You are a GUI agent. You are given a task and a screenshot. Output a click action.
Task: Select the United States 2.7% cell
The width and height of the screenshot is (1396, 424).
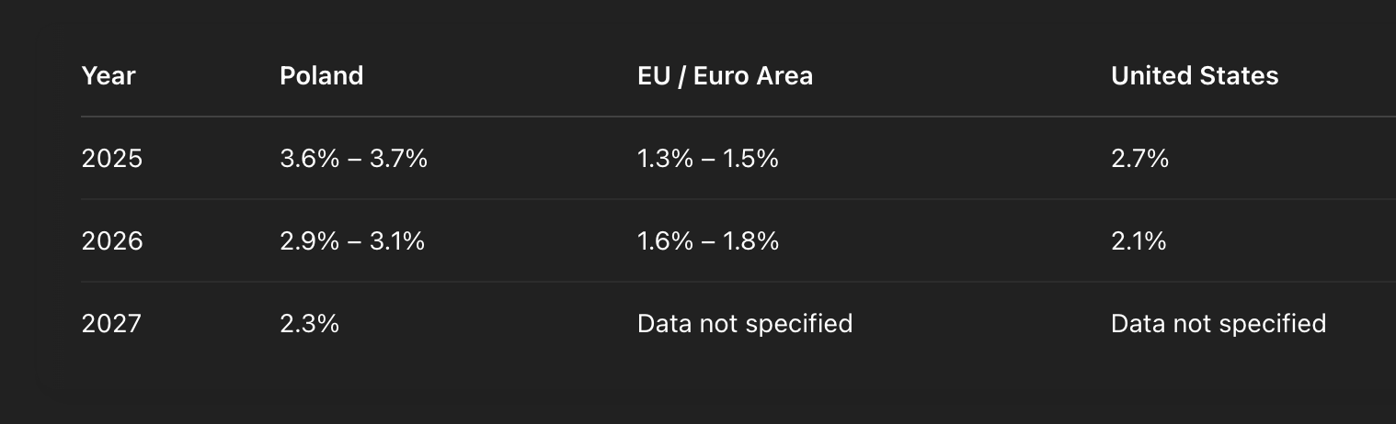coord(1139,159)
